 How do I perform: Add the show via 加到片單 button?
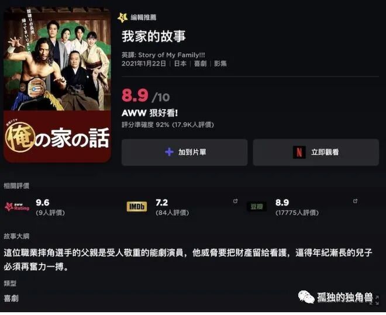(x=185, y=153)
